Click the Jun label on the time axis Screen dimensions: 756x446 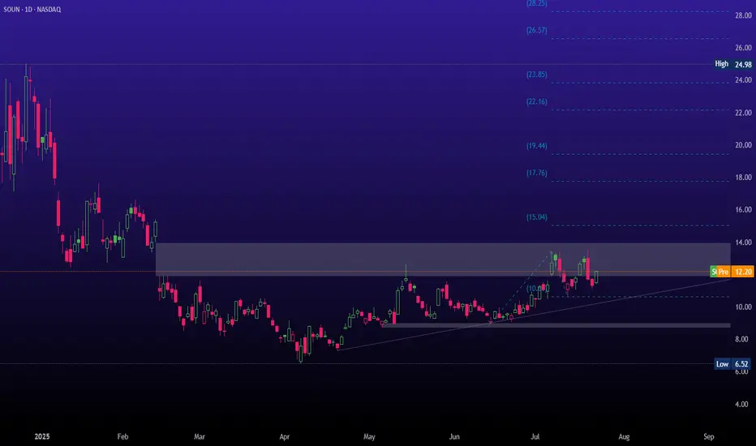tap(454, 437)
